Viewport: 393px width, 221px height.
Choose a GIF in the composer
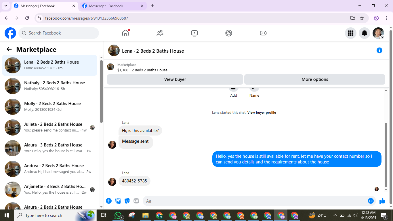tap(136, 201)
